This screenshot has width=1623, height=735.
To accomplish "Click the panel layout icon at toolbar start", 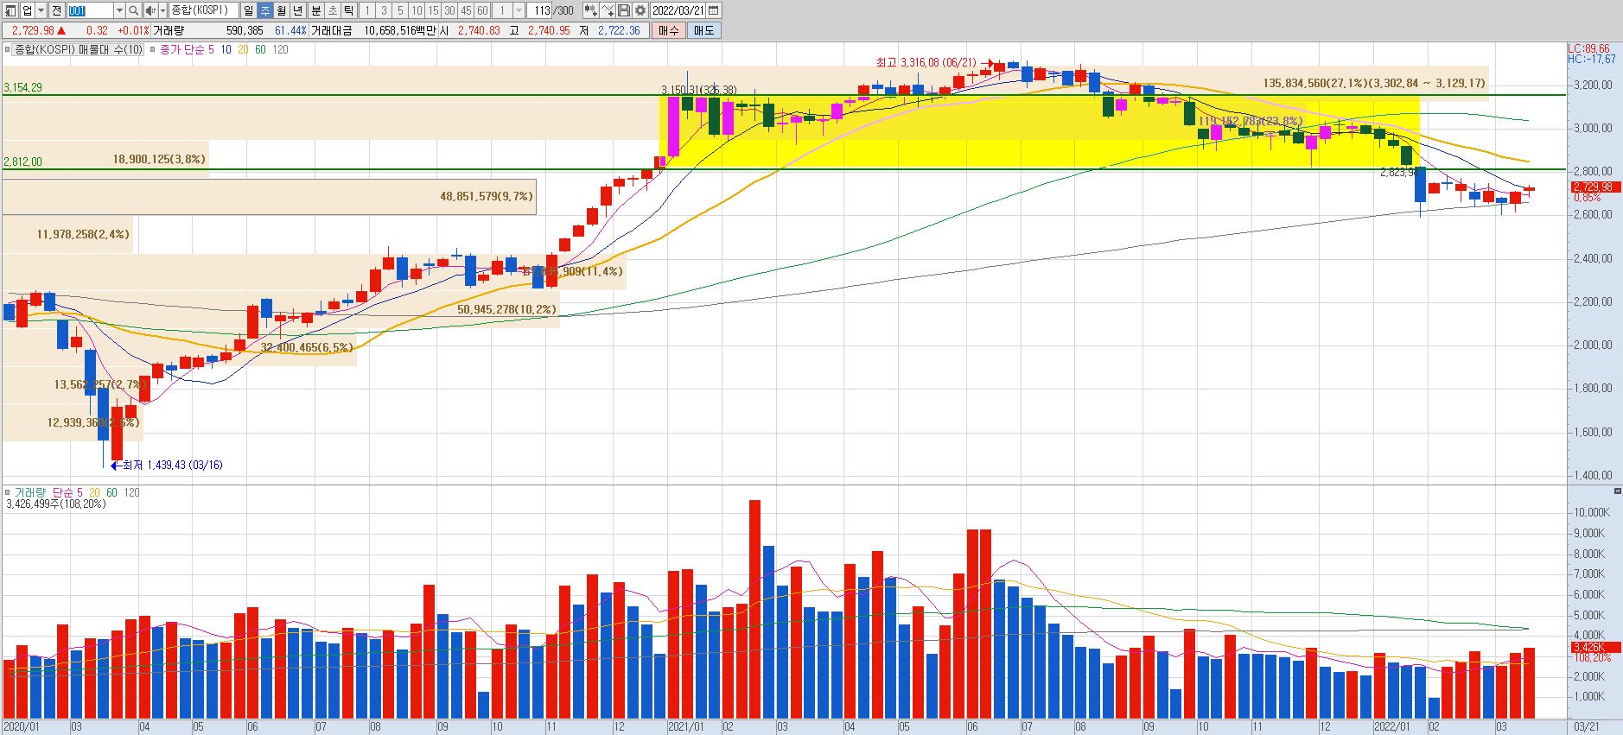I will pyautogui.click(x=10, y=10).
